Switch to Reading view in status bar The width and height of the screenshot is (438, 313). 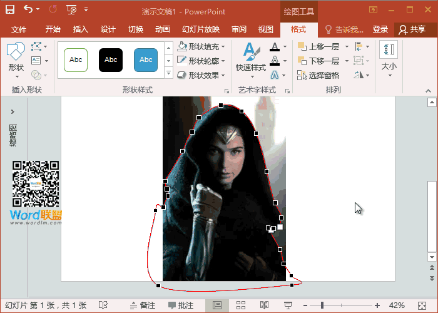[x=264, y=305]
